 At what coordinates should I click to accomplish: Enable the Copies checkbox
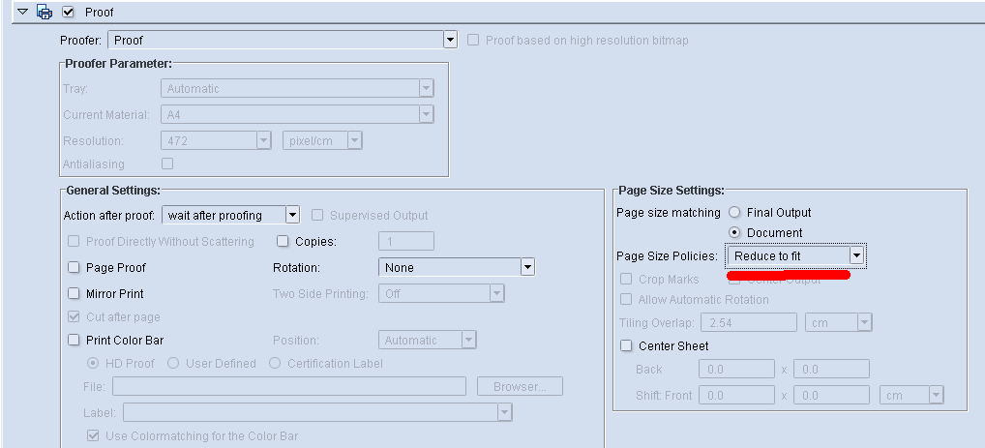click(x=284, y=241)
